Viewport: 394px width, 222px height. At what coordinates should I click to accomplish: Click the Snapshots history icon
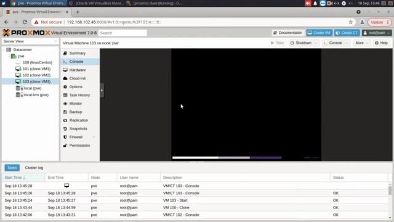click(65, 129)
